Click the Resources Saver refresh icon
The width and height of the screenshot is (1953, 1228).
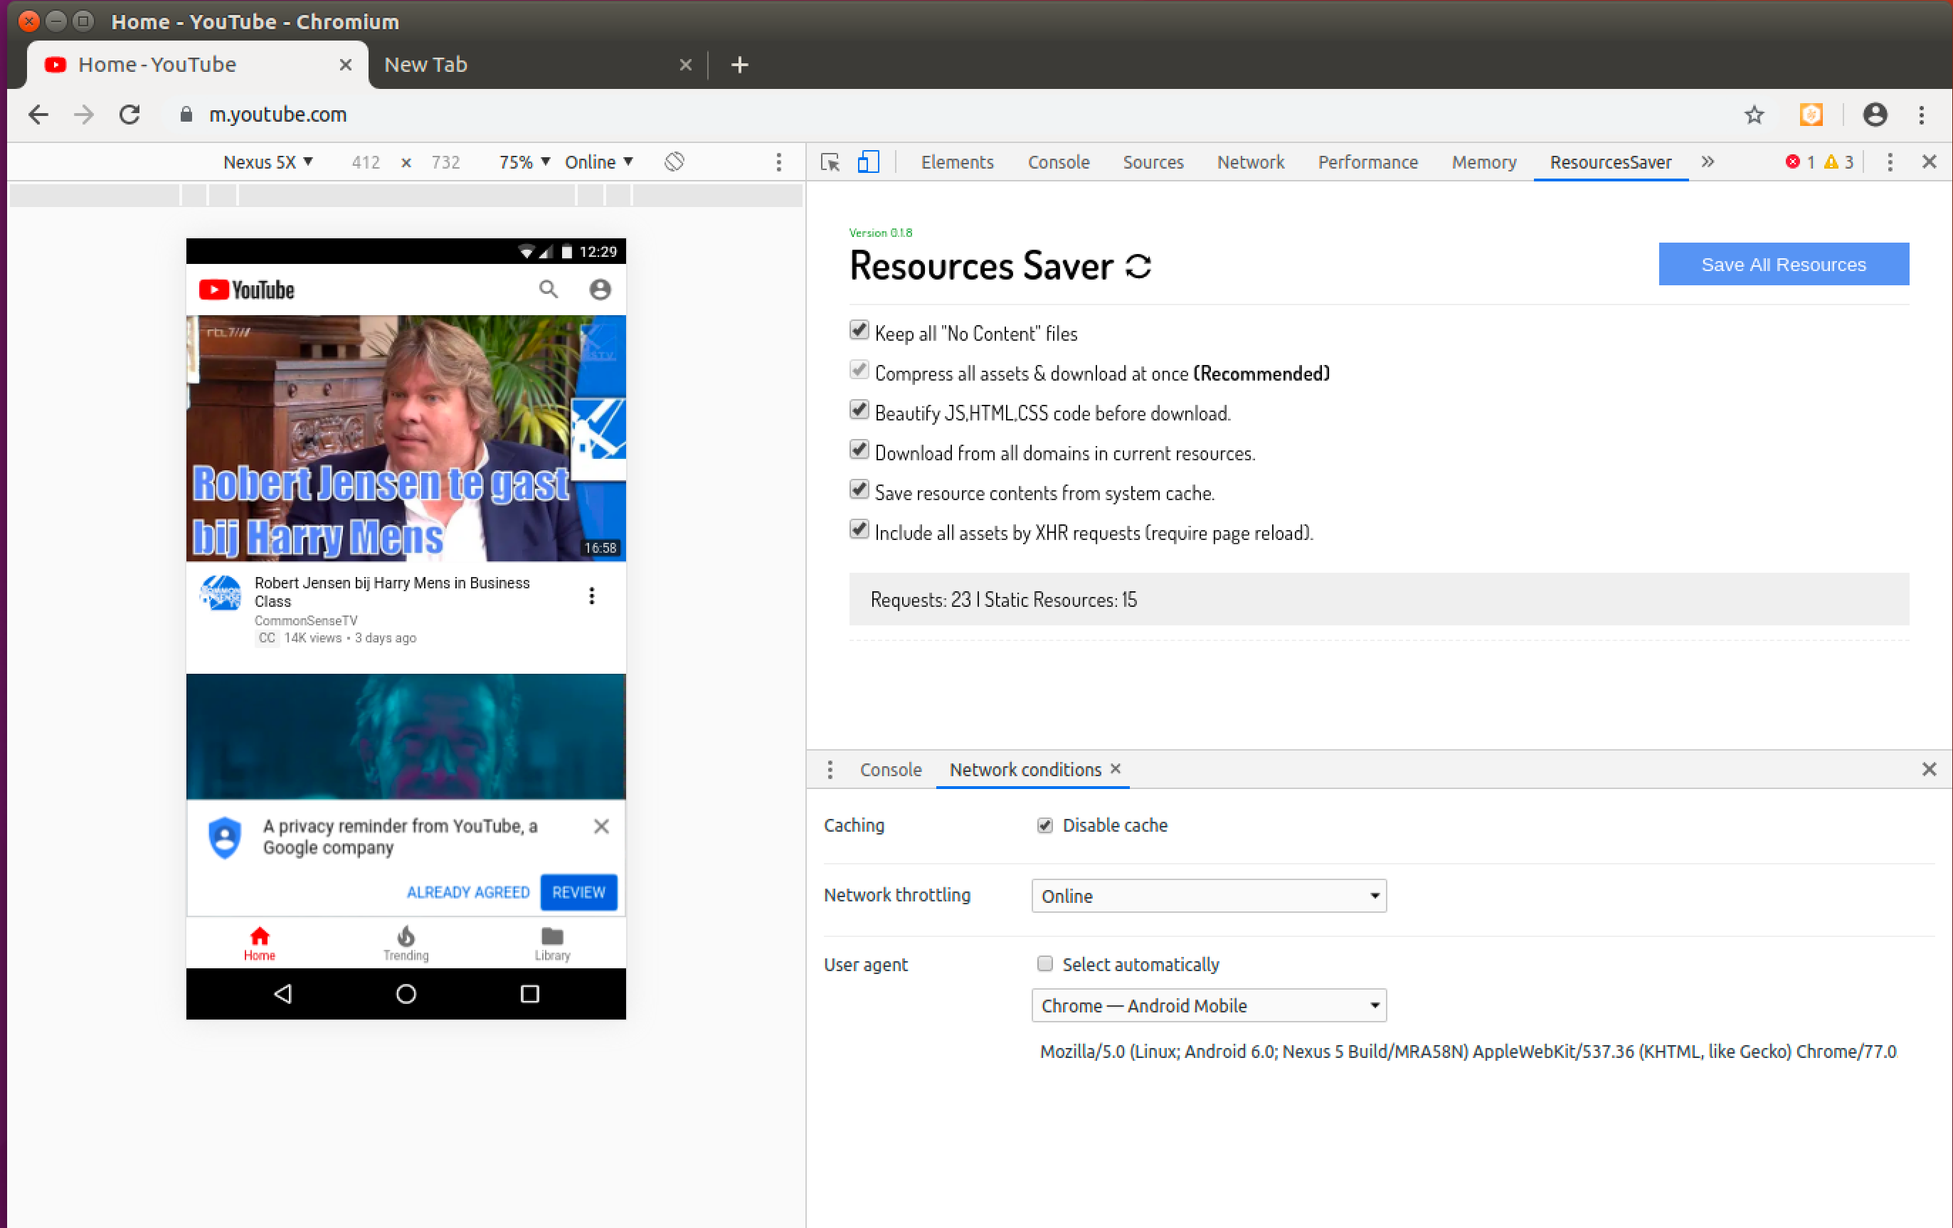pos(1138,265)
